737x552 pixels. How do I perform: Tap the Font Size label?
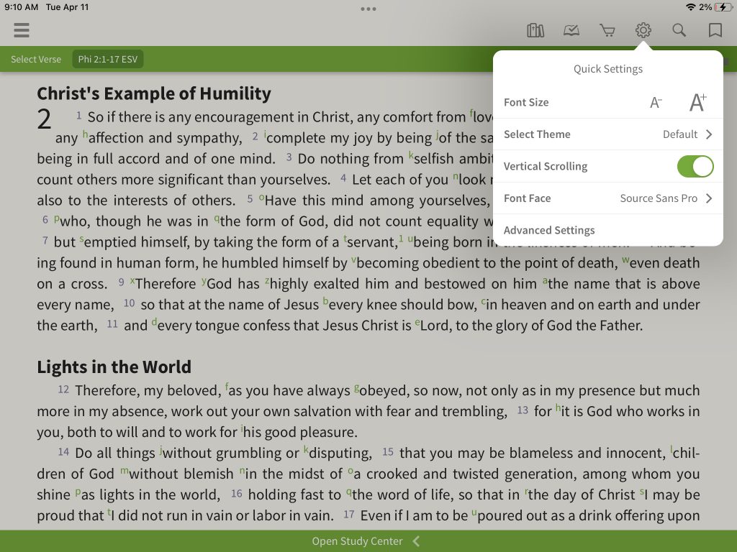526,102
